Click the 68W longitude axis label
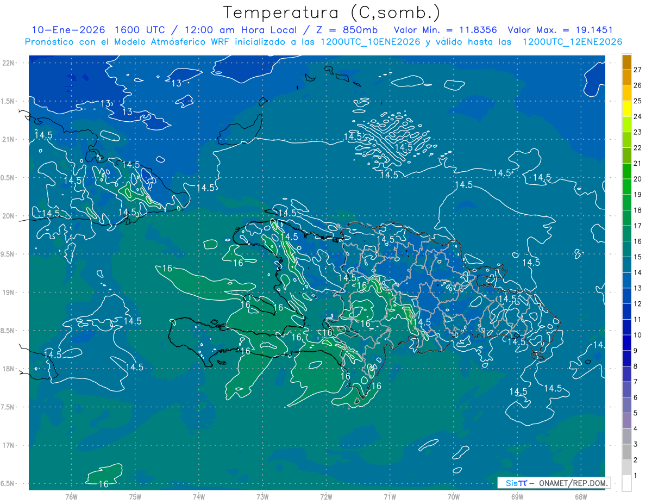Screen dimensions: 652x504 point(581,497)
